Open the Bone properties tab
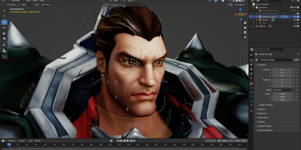The width and height of the screenshot is (301, 150). point(251,101)
